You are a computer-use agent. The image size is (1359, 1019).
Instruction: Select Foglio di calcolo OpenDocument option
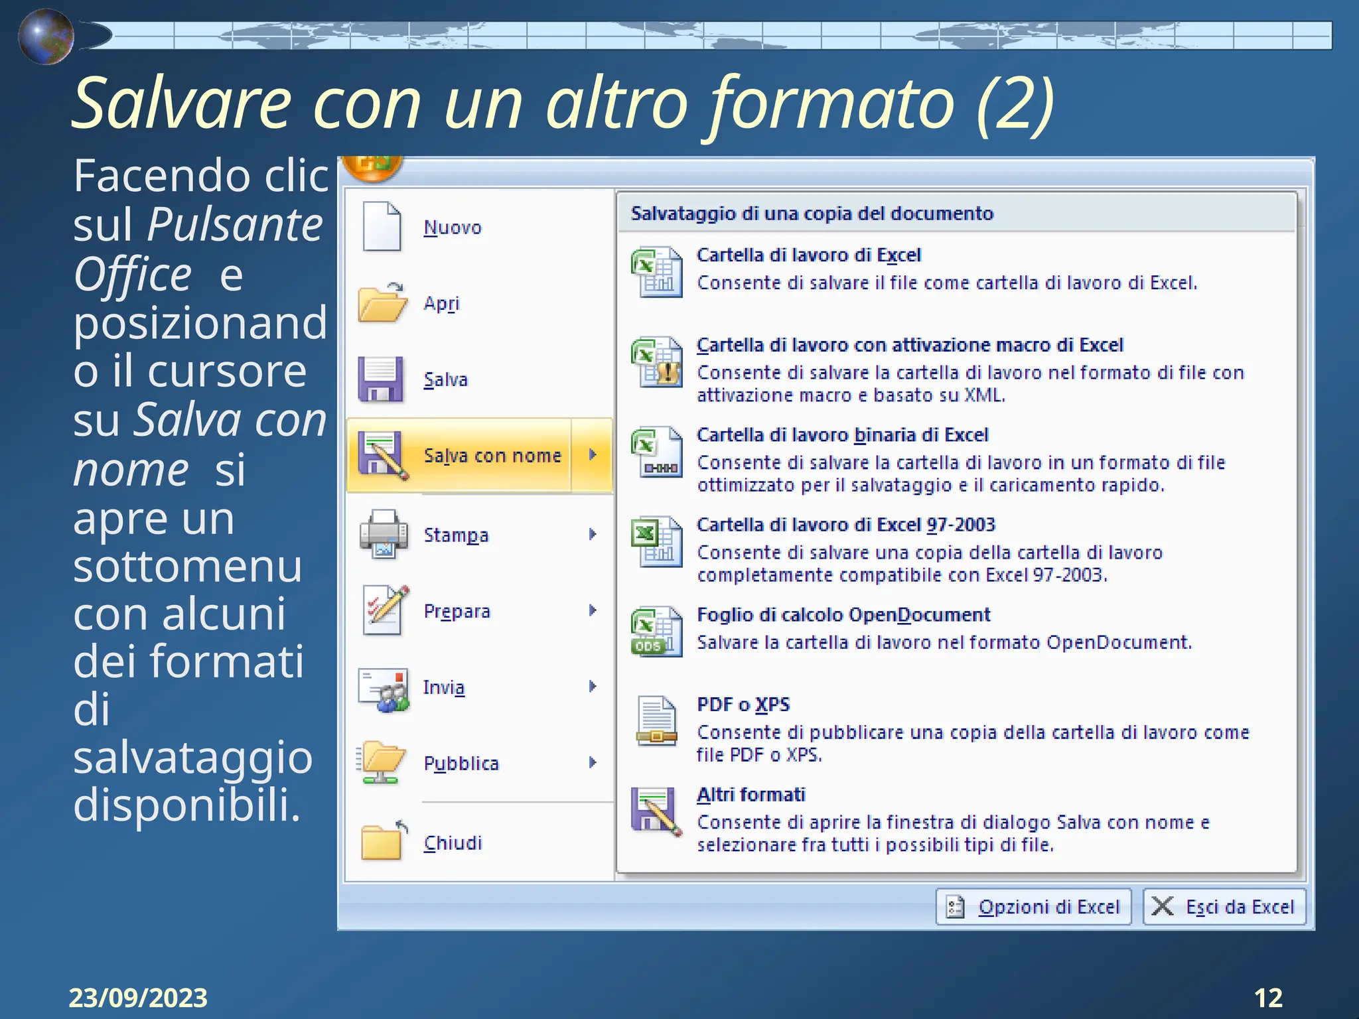[956, 632]
